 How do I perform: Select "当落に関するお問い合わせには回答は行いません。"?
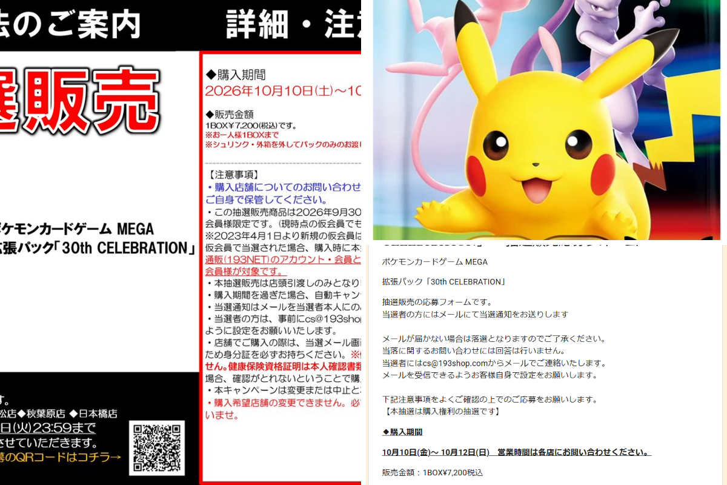pyautogui.click(x=474, y=350)
